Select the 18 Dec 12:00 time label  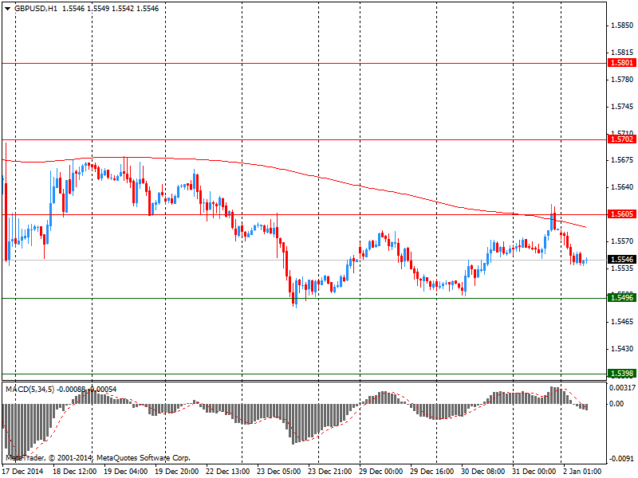[74, 472]
